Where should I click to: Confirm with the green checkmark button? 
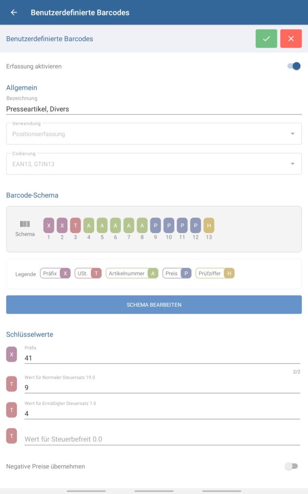click(x=266, y=39)
